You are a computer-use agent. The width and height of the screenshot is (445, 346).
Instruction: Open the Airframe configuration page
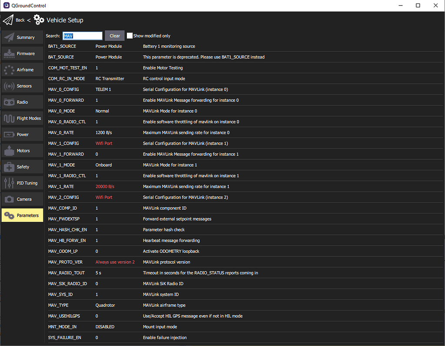(x=22, y=69)
